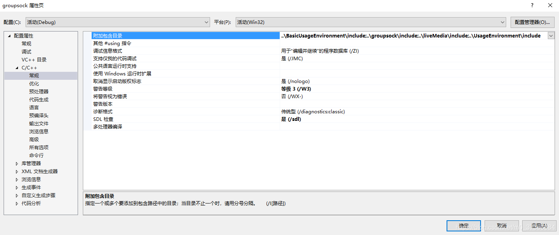Confirm with the 确定 button

click(x=464, y=226)
